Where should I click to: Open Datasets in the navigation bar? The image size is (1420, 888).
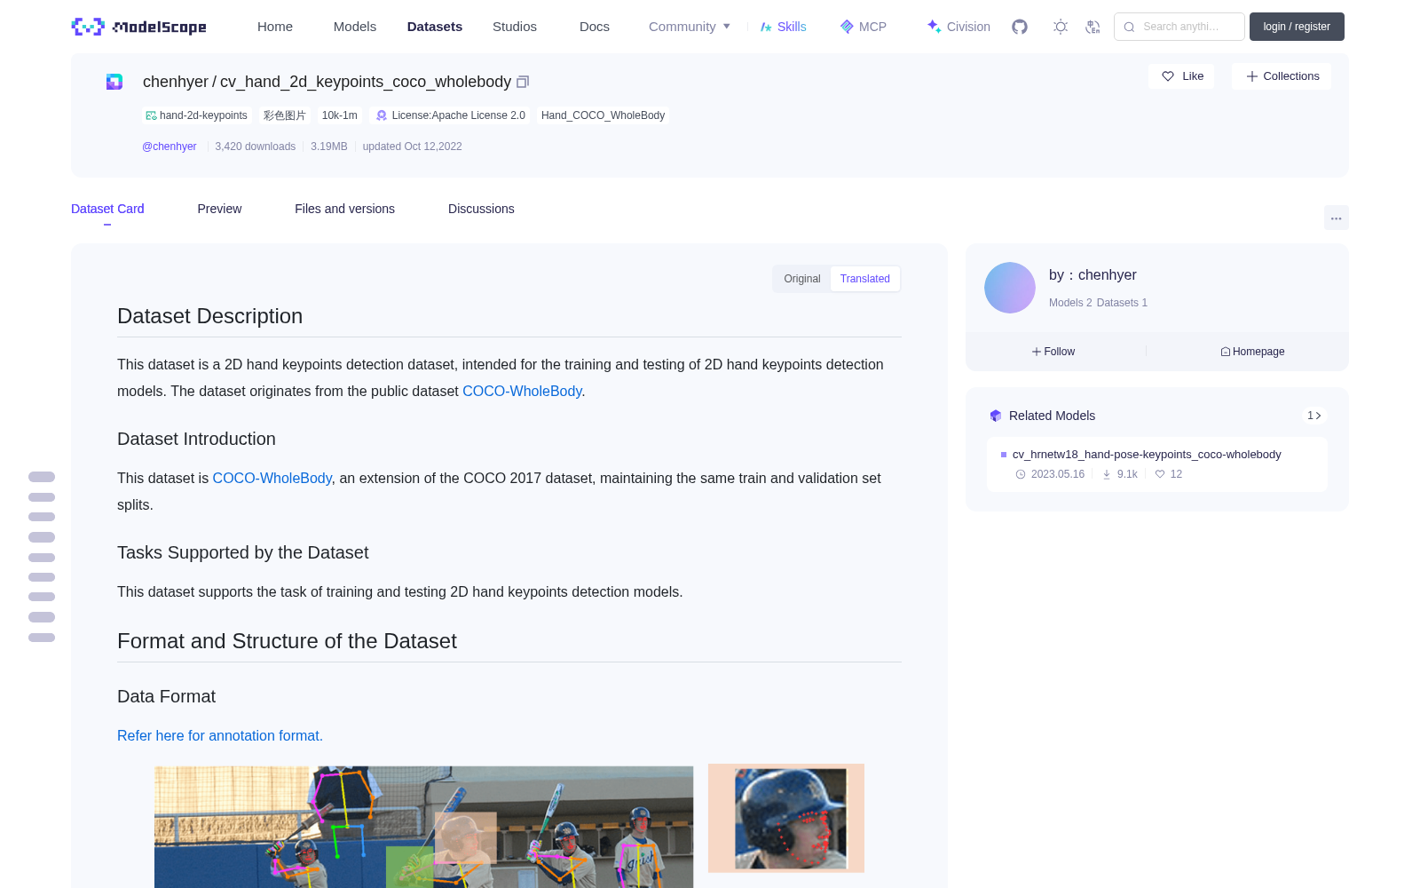[x=435, y=27]
